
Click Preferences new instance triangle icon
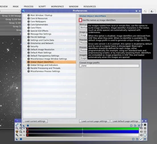(x=24, y=126)
